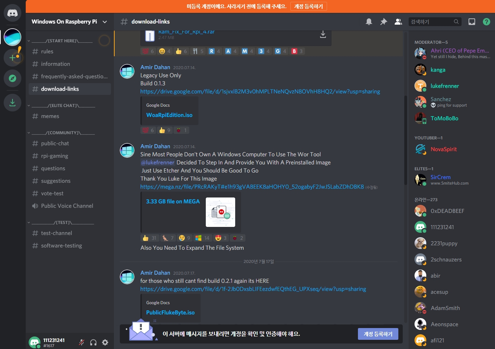
Task: Toggle the member list icon
Action: 398,22
